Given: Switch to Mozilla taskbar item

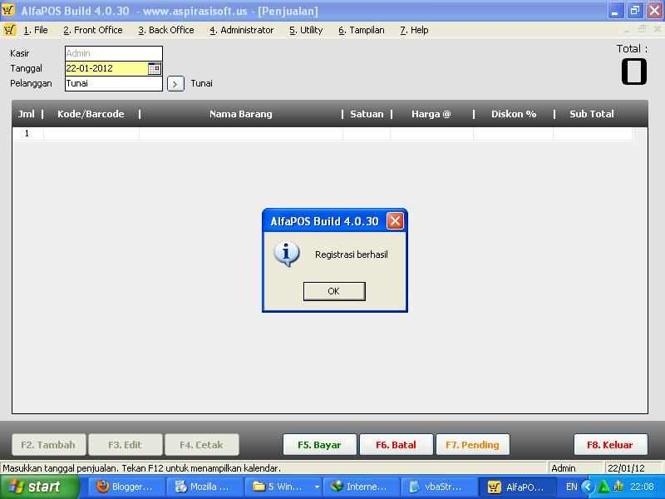Looking at the screenshot, I should coord(204,487).
